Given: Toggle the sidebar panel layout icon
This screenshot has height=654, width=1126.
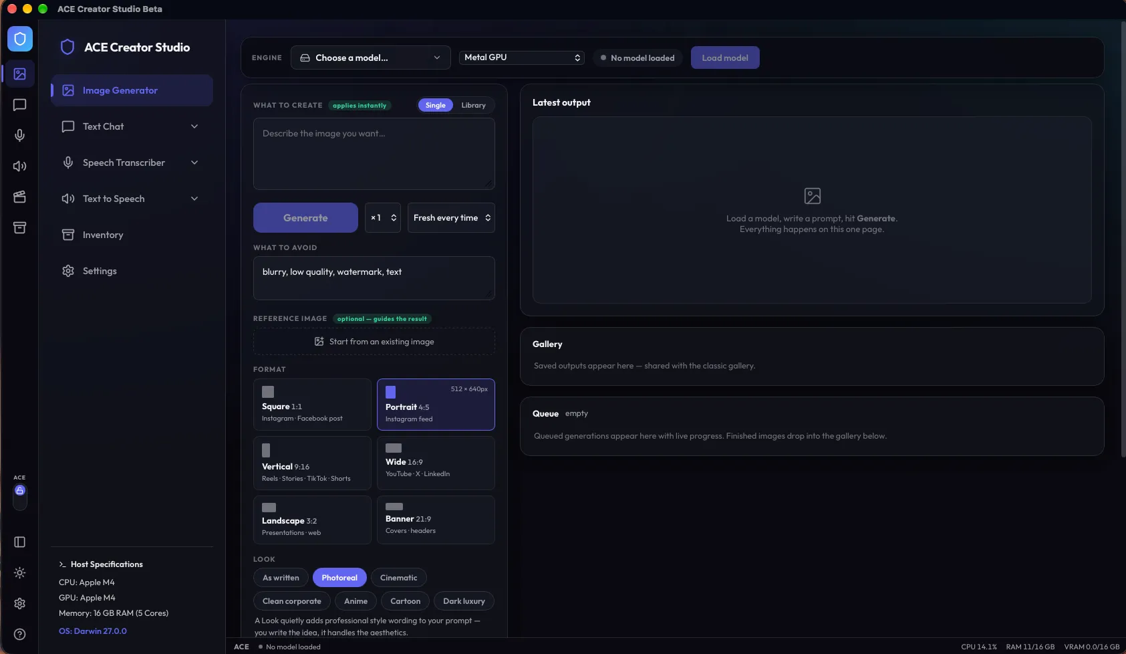Looking at the screenshot, I should (x=20, y=542).
